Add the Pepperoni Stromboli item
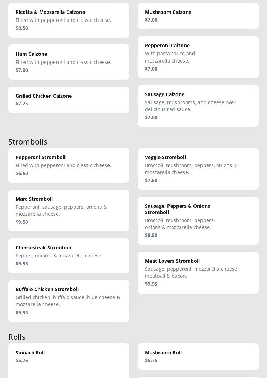 pos(69,165)
